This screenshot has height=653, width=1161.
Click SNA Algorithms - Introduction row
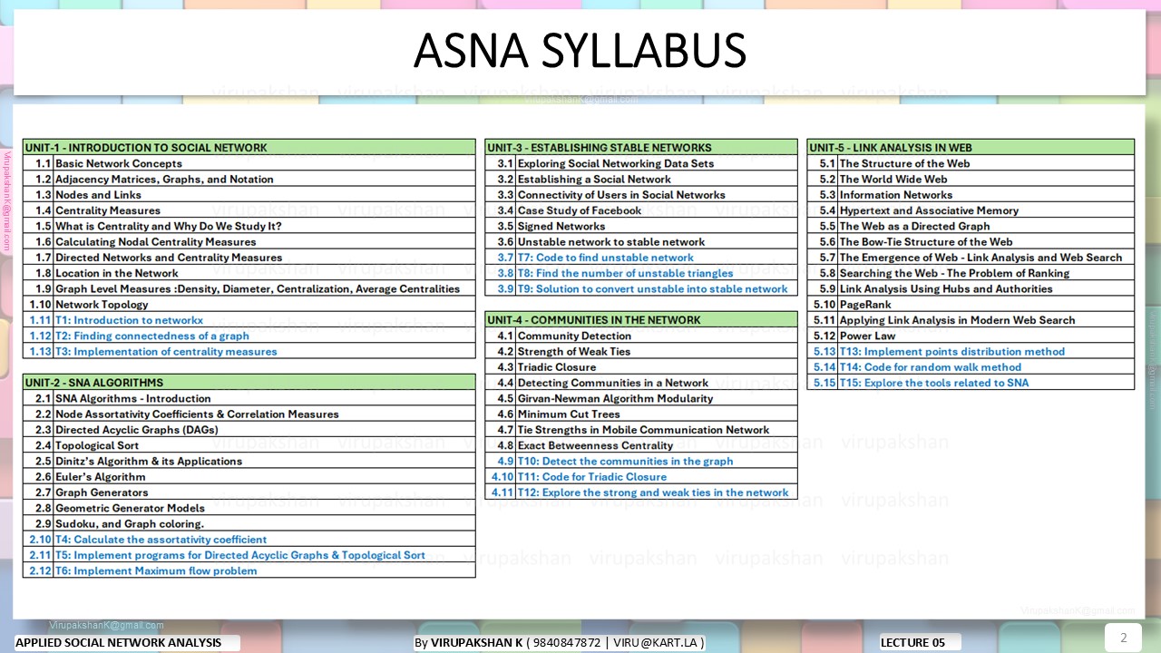point(249,398)
